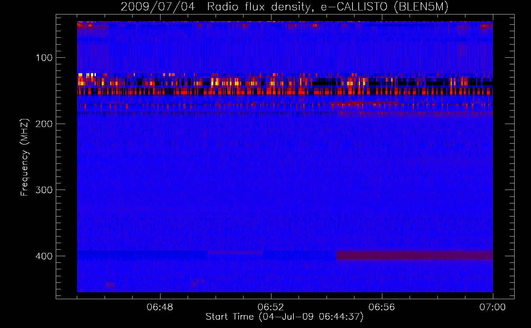Select the 'Frequency (MHZ)' vertical axis label

pyautogui.click(x=25, y=157)
